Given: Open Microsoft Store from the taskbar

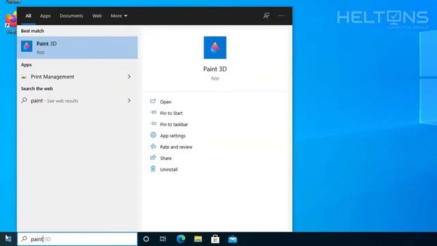Looking at the screenshot, I should click(215, 239).
